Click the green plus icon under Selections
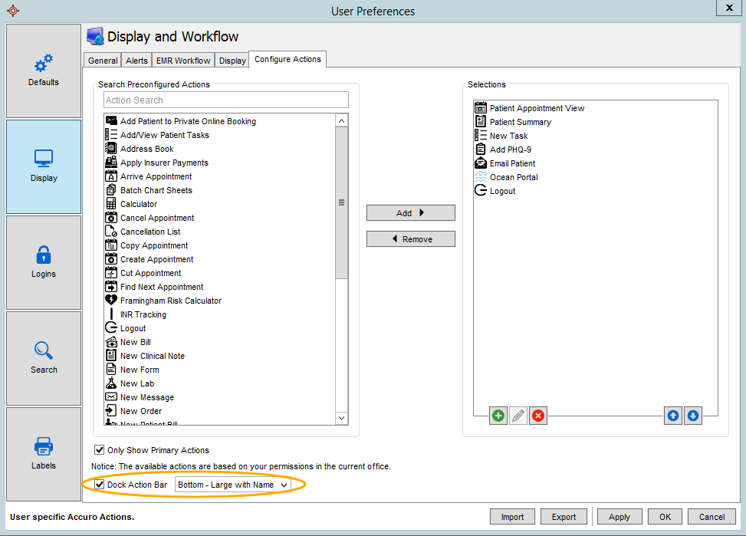 [498, 416]
